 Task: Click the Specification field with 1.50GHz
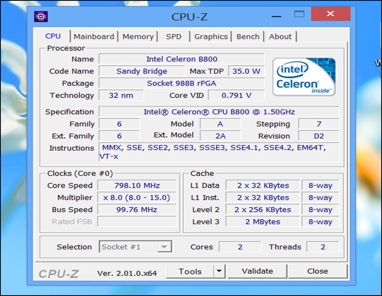pyautogui.click(x=219, y=112)
